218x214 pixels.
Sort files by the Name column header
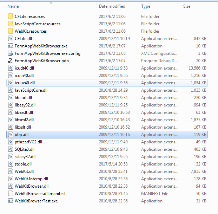tap(13, 6)
